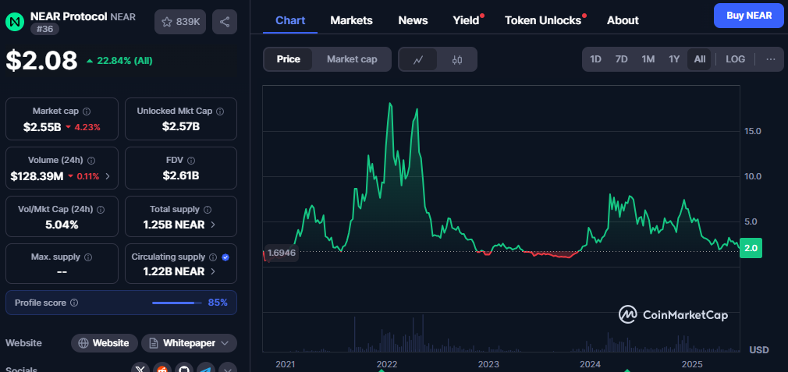Screen dimensions: 788x372
Task: Click the 22.84% (All) change text
Action: click(x=125, y=61)
